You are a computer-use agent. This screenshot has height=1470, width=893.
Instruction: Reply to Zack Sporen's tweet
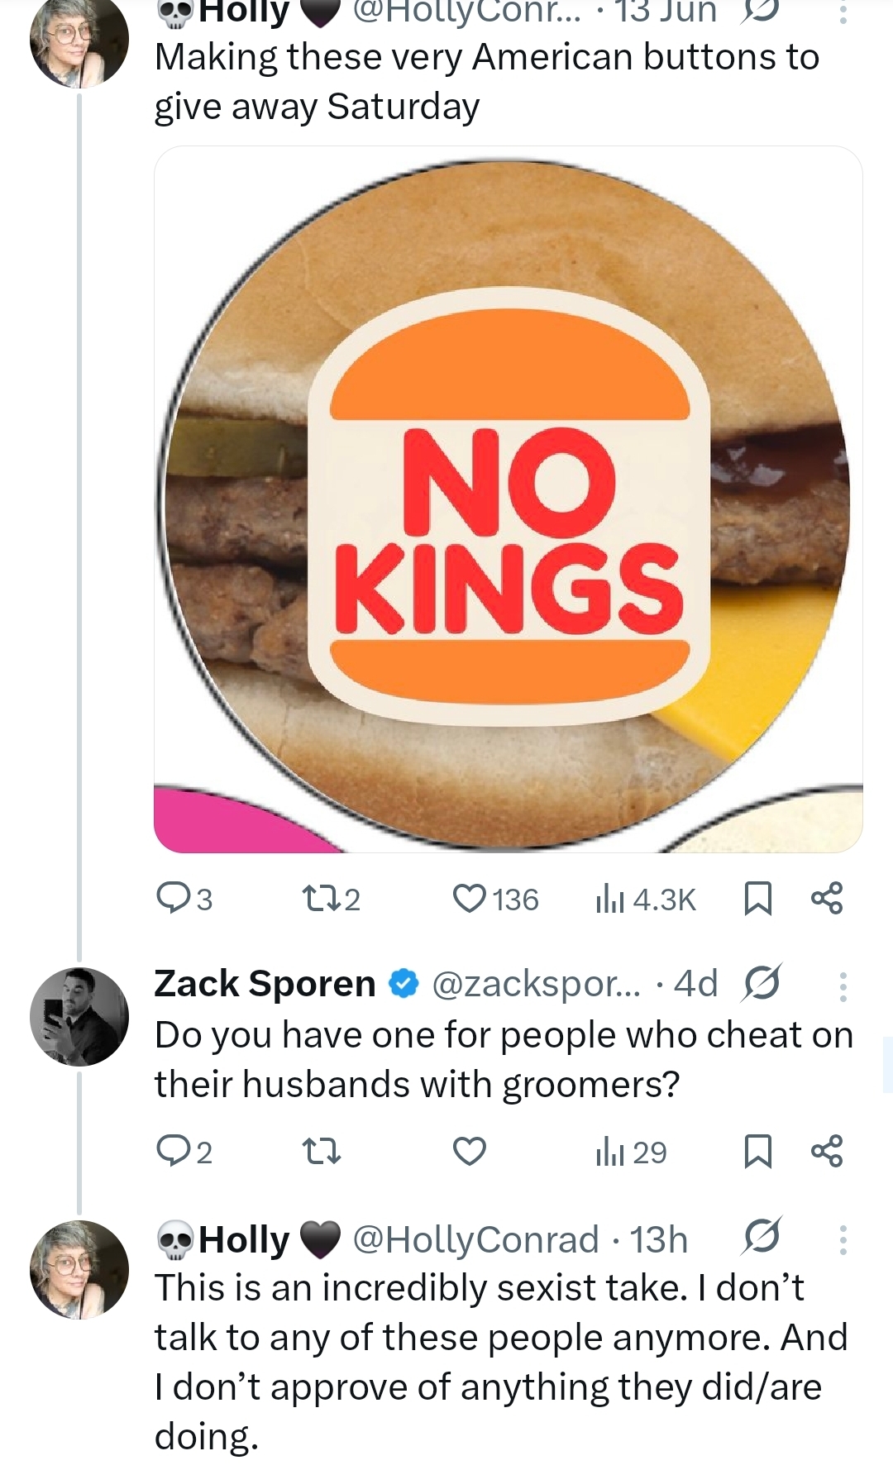point(185,1152)
